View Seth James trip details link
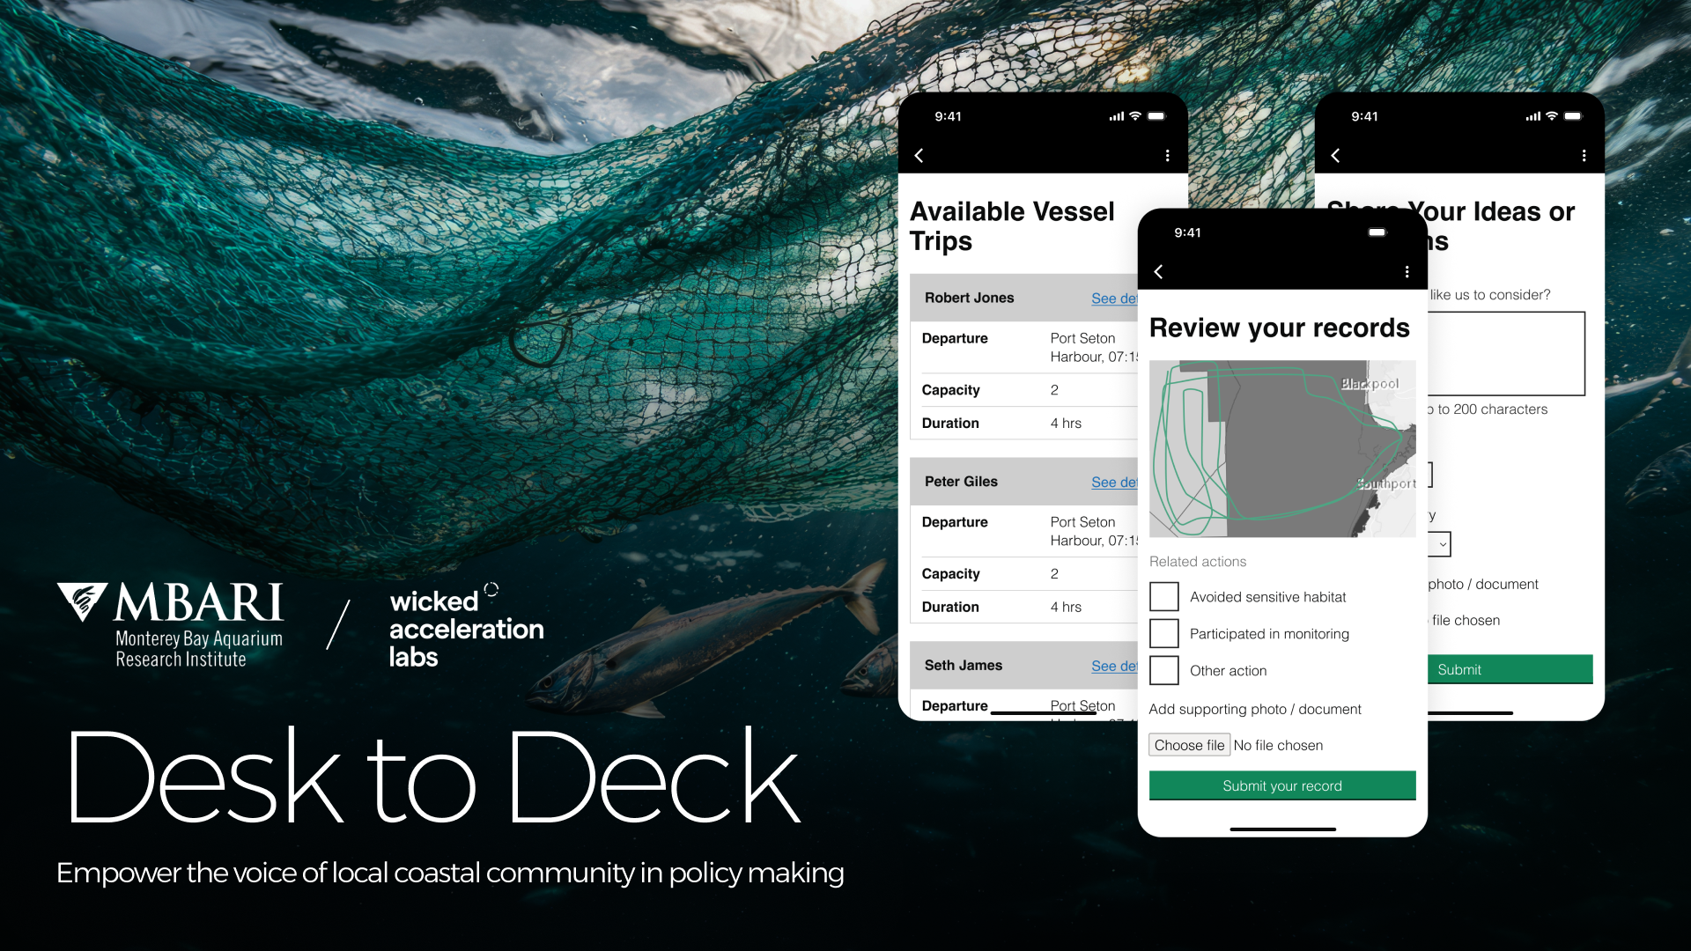This screenshot has height=951, width=1691. click(x=1114, y=667)
